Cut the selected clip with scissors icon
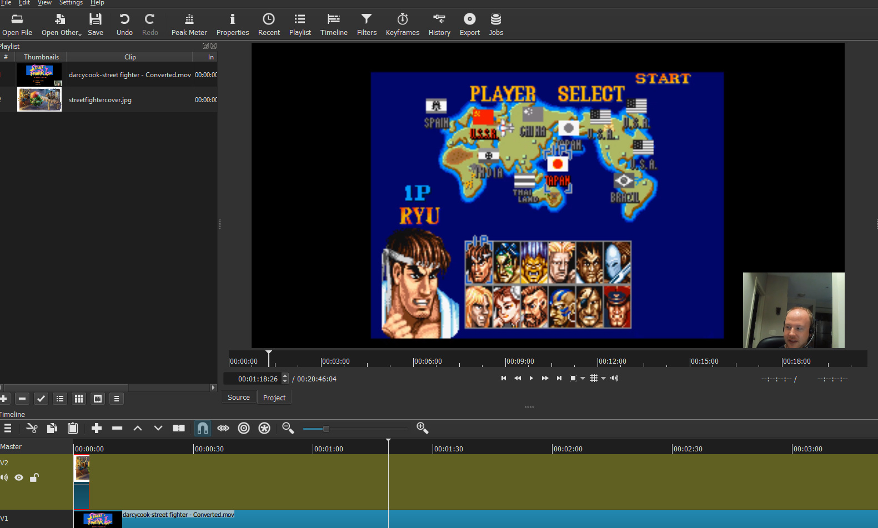Image resolution: width=878 pixels, height=528 pixels. coord(32,428)
